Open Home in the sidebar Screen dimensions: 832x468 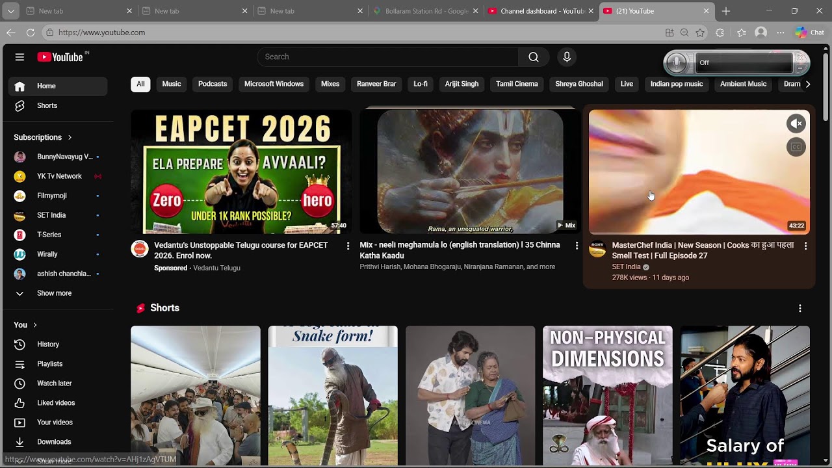coord(58,86)
